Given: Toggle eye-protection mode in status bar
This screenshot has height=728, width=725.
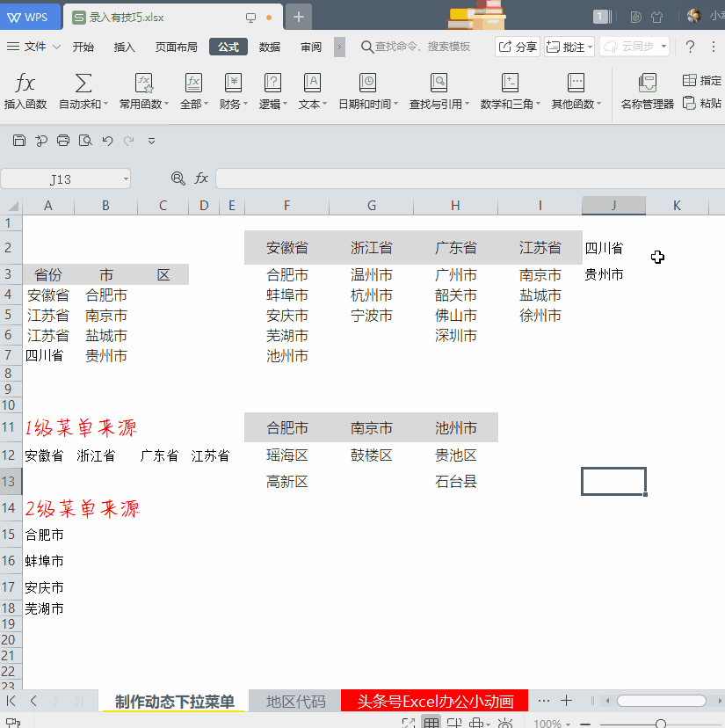Looking at the screenshot, I should click(505, 723).
